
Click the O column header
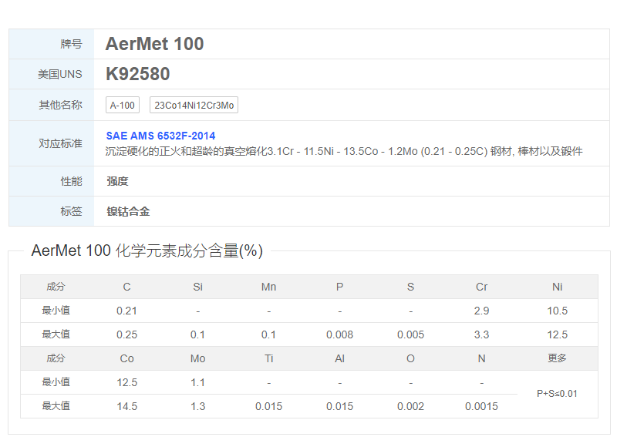[410, 358]
